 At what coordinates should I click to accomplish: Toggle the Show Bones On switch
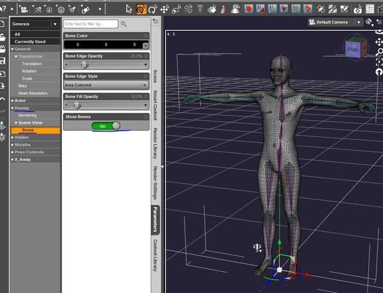pyautogui.click(x=106, y=125)
